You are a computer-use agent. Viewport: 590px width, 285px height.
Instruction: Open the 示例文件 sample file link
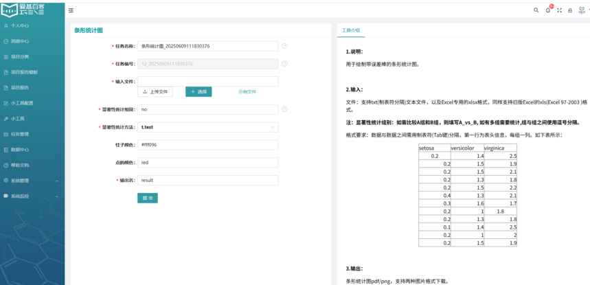click(x=247, y=91)
